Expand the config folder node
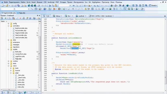The image size is (167, 94). pos(8,23)
